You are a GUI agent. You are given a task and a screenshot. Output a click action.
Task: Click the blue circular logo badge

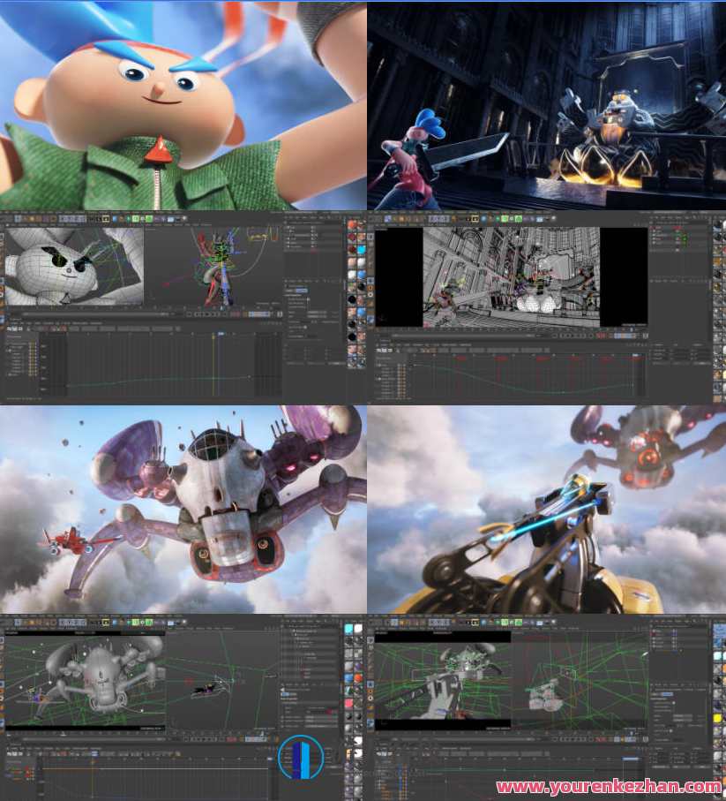click(x=301, y=758)
